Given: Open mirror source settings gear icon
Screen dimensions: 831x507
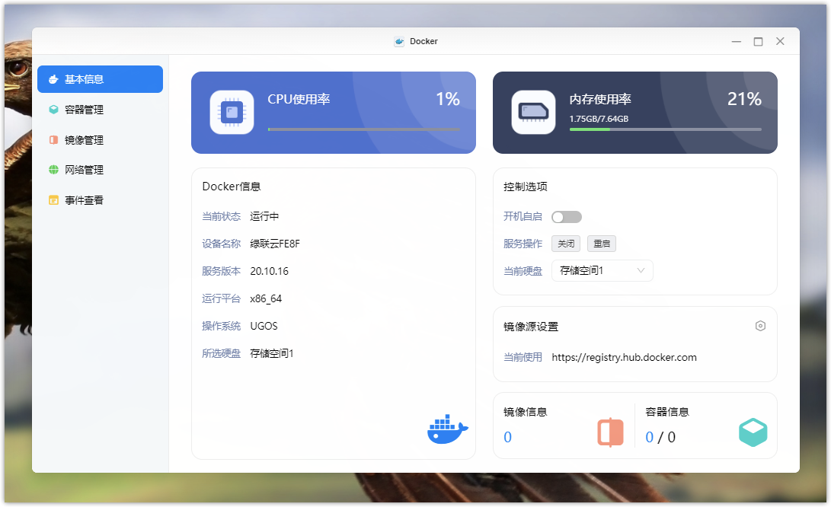Looking at the screenshot, I should (x=759, y=326).
